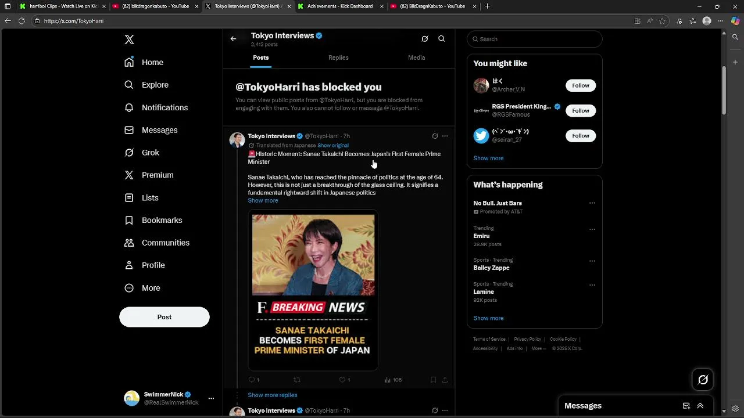Follow the @seiran_27 account
Image resolution: width=744 pixels, height=418 pixels.
click(581, 136)
